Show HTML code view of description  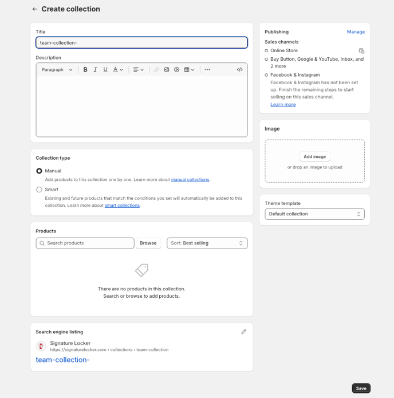[x=239, y=70]
